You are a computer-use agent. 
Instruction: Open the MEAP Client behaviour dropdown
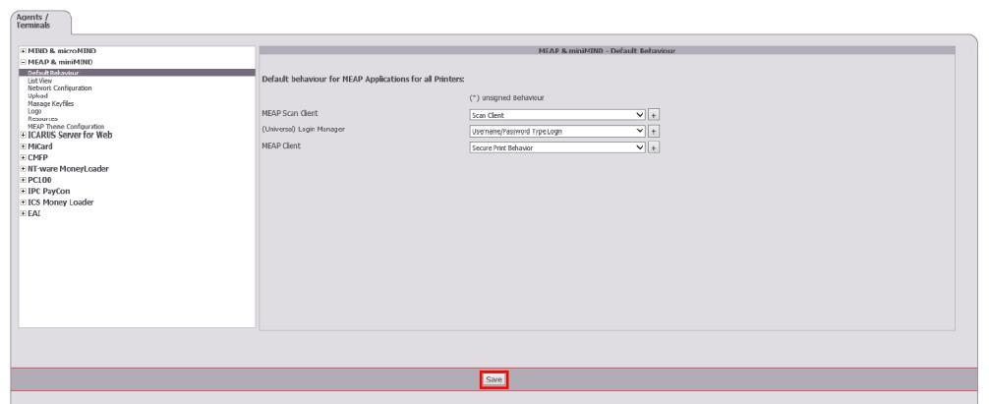tap(557, 147)
